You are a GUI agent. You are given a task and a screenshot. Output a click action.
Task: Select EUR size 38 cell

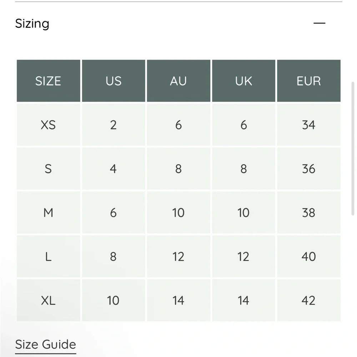pyautogui.click(x=308, y=213)
